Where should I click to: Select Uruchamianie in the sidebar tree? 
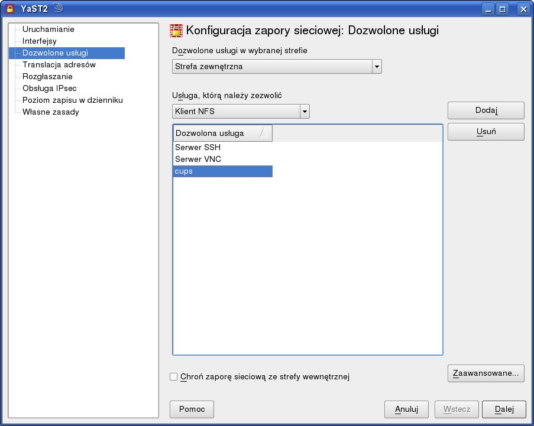[48, 29]
